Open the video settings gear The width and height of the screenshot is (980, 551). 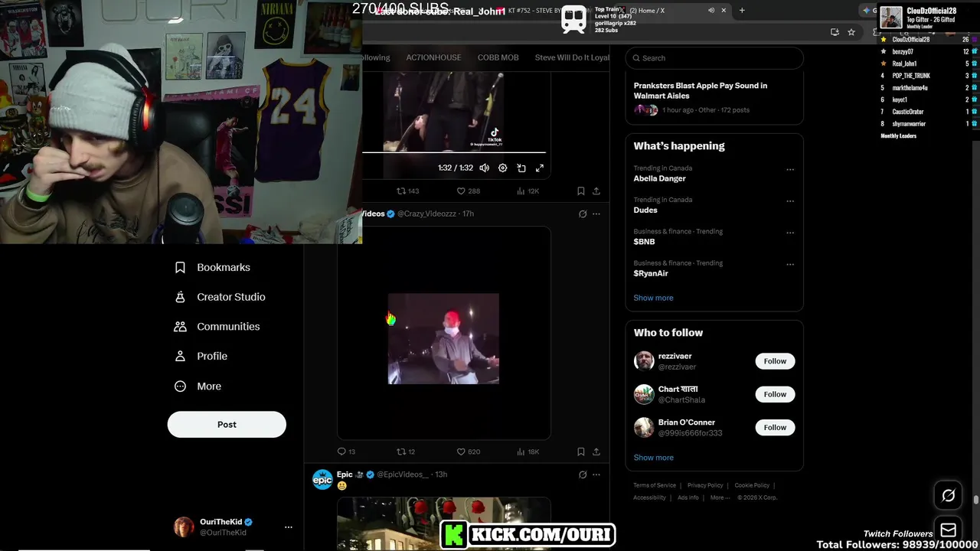(502, 168)
